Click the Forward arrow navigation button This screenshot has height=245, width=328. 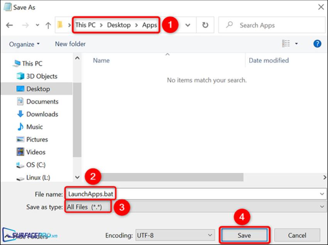pyautogui.click(x=25, y=25)
